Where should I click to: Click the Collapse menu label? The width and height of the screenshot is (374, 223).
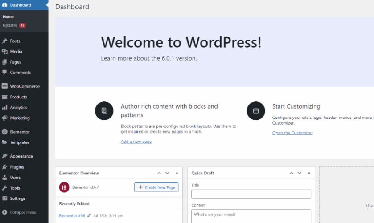coord(23,212)
